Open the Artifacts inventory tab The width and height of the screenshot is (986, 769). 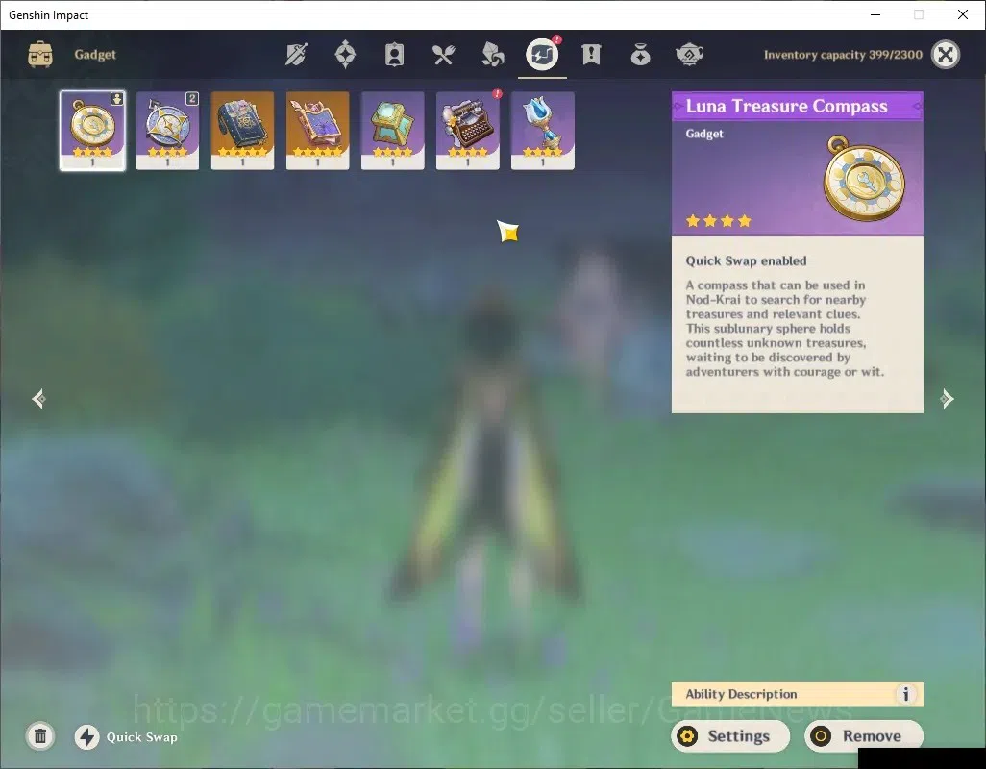345,55
